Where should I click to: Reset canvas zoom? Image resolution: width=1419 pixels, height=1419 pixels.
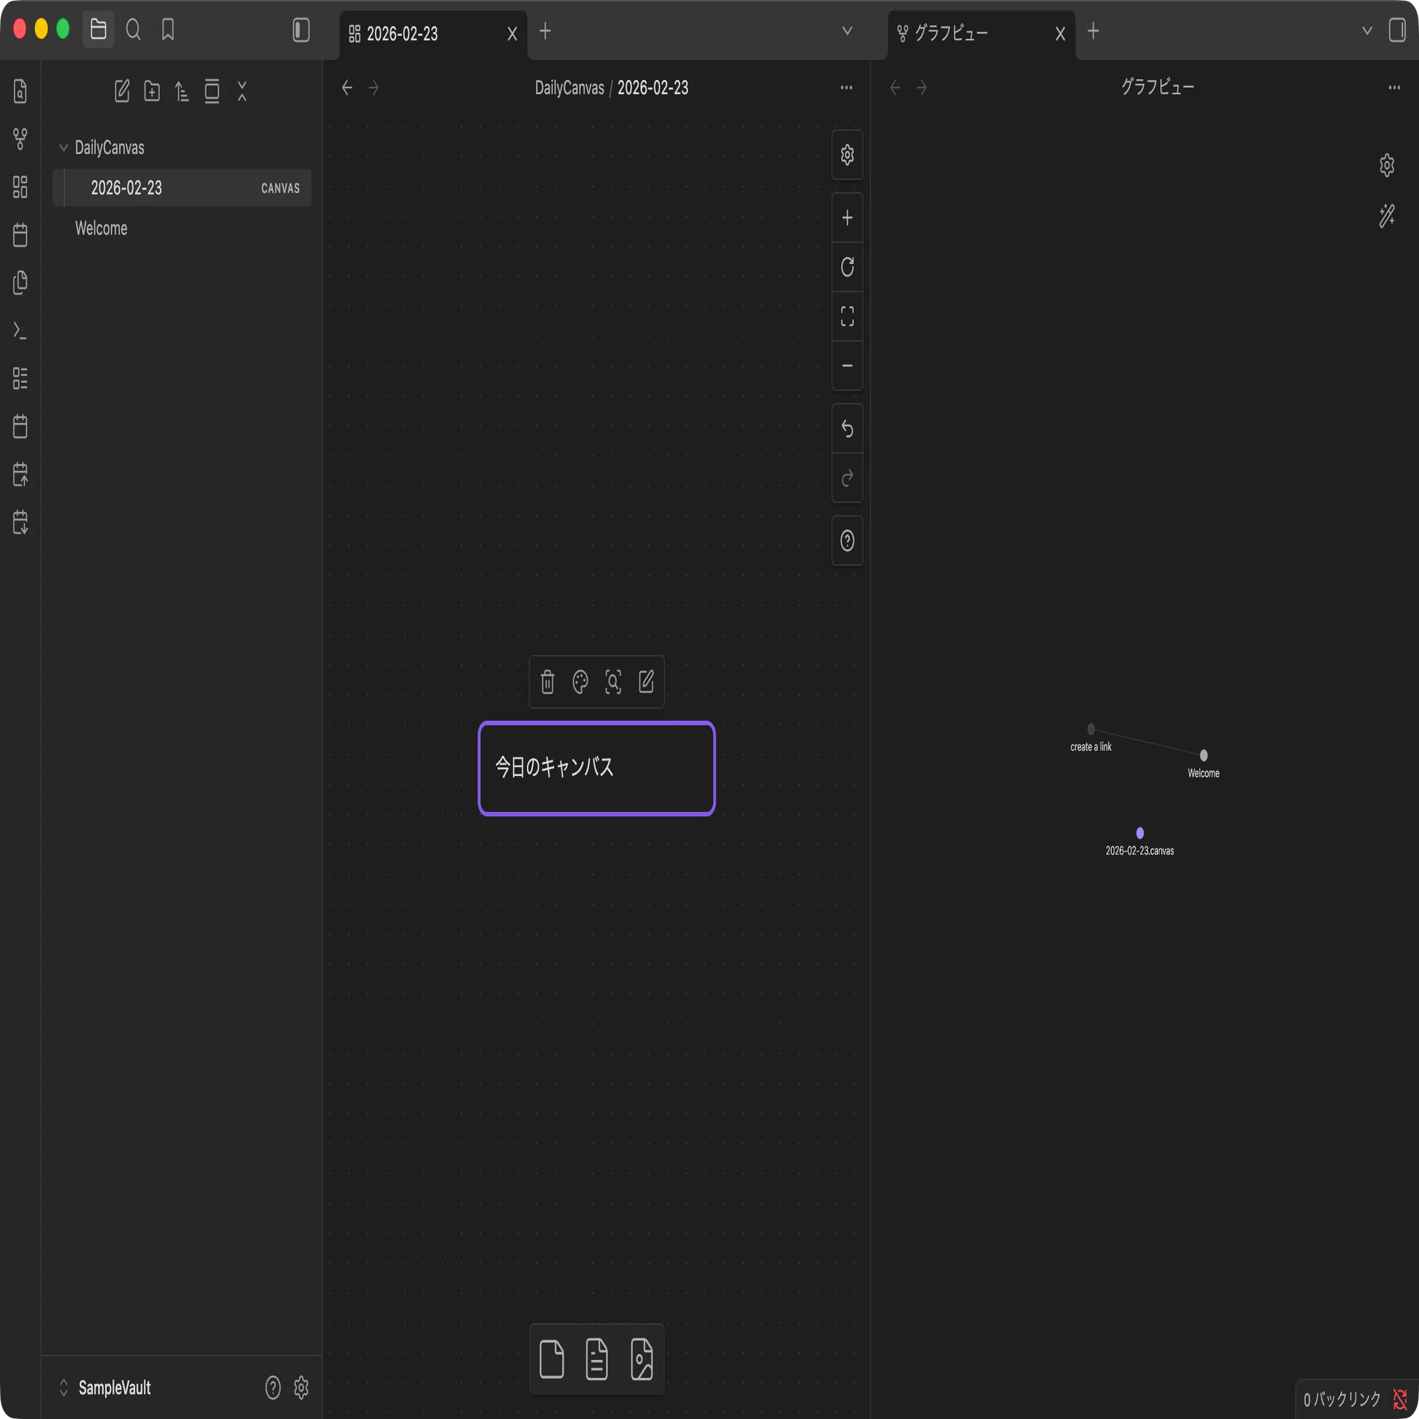(847, 267)
